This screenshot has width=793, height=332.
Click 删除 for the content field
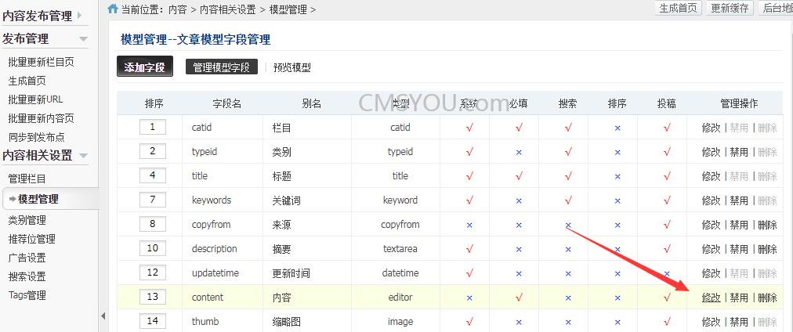767,298
